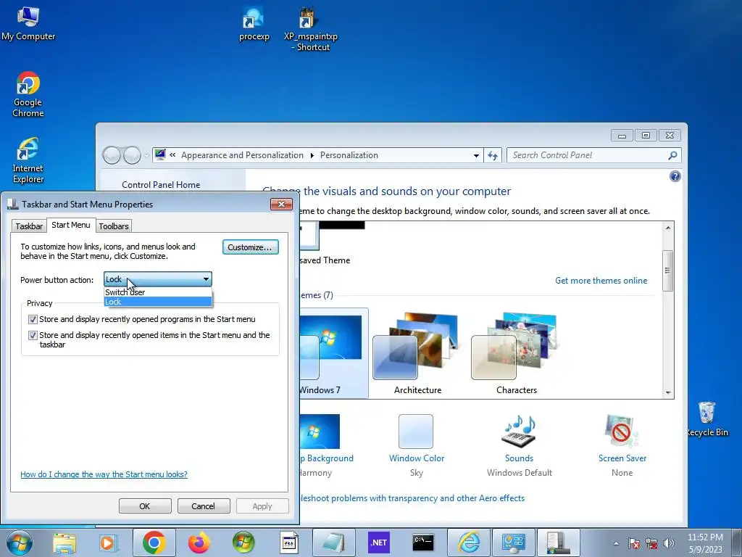Open Action Center flag tray icon

pos(634,543)
